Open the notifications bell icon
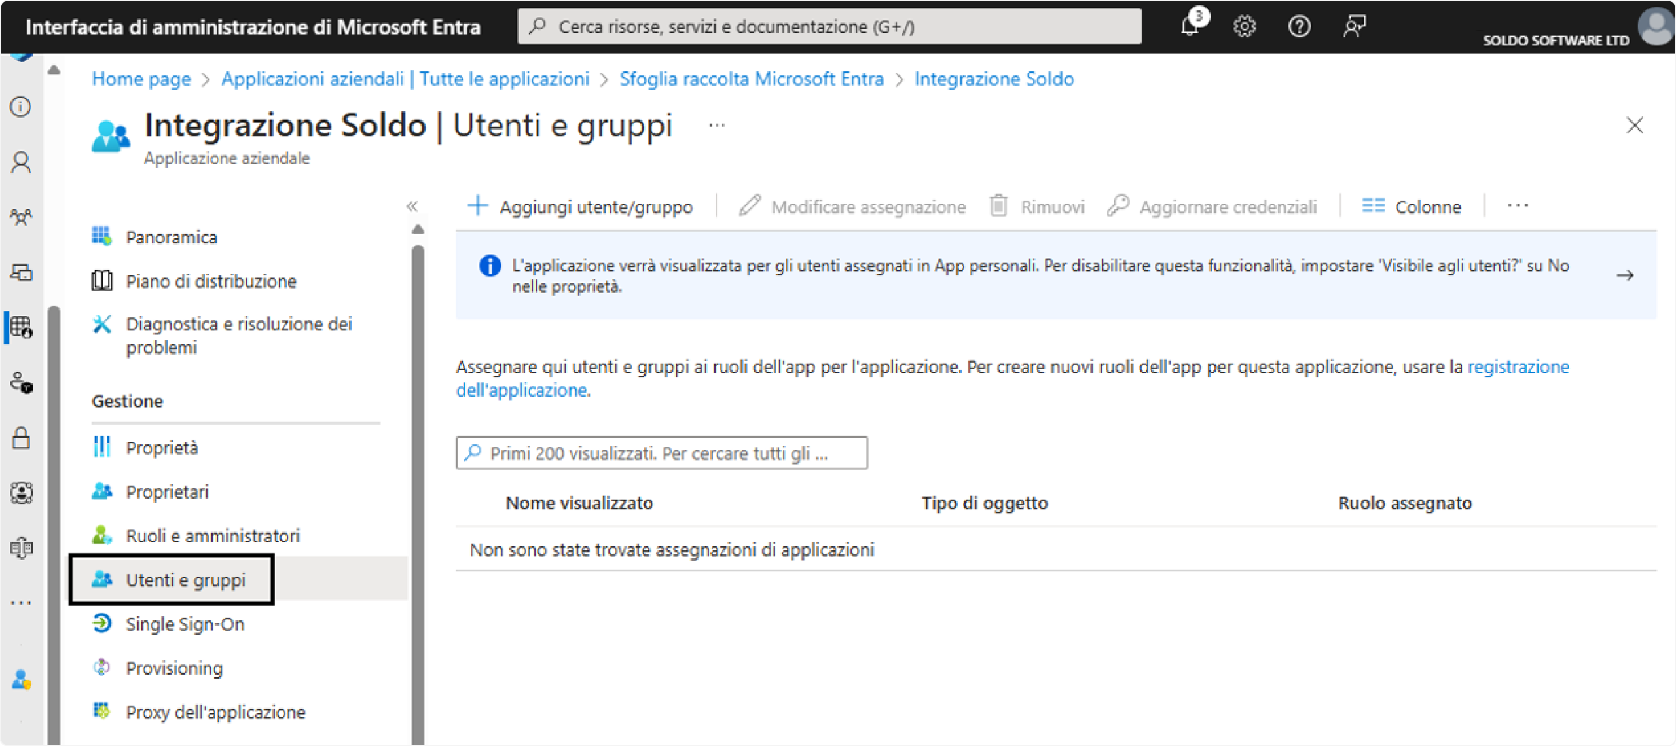Image resolution: width=1676 pixels, height=746 pixels. [1191, 26]
